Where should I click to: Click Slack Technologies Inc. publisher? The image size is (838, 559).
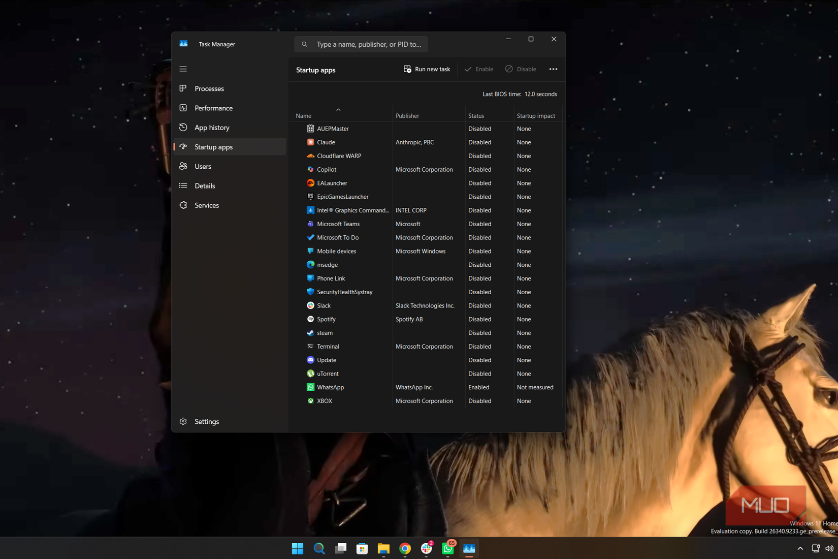(425, 305)
